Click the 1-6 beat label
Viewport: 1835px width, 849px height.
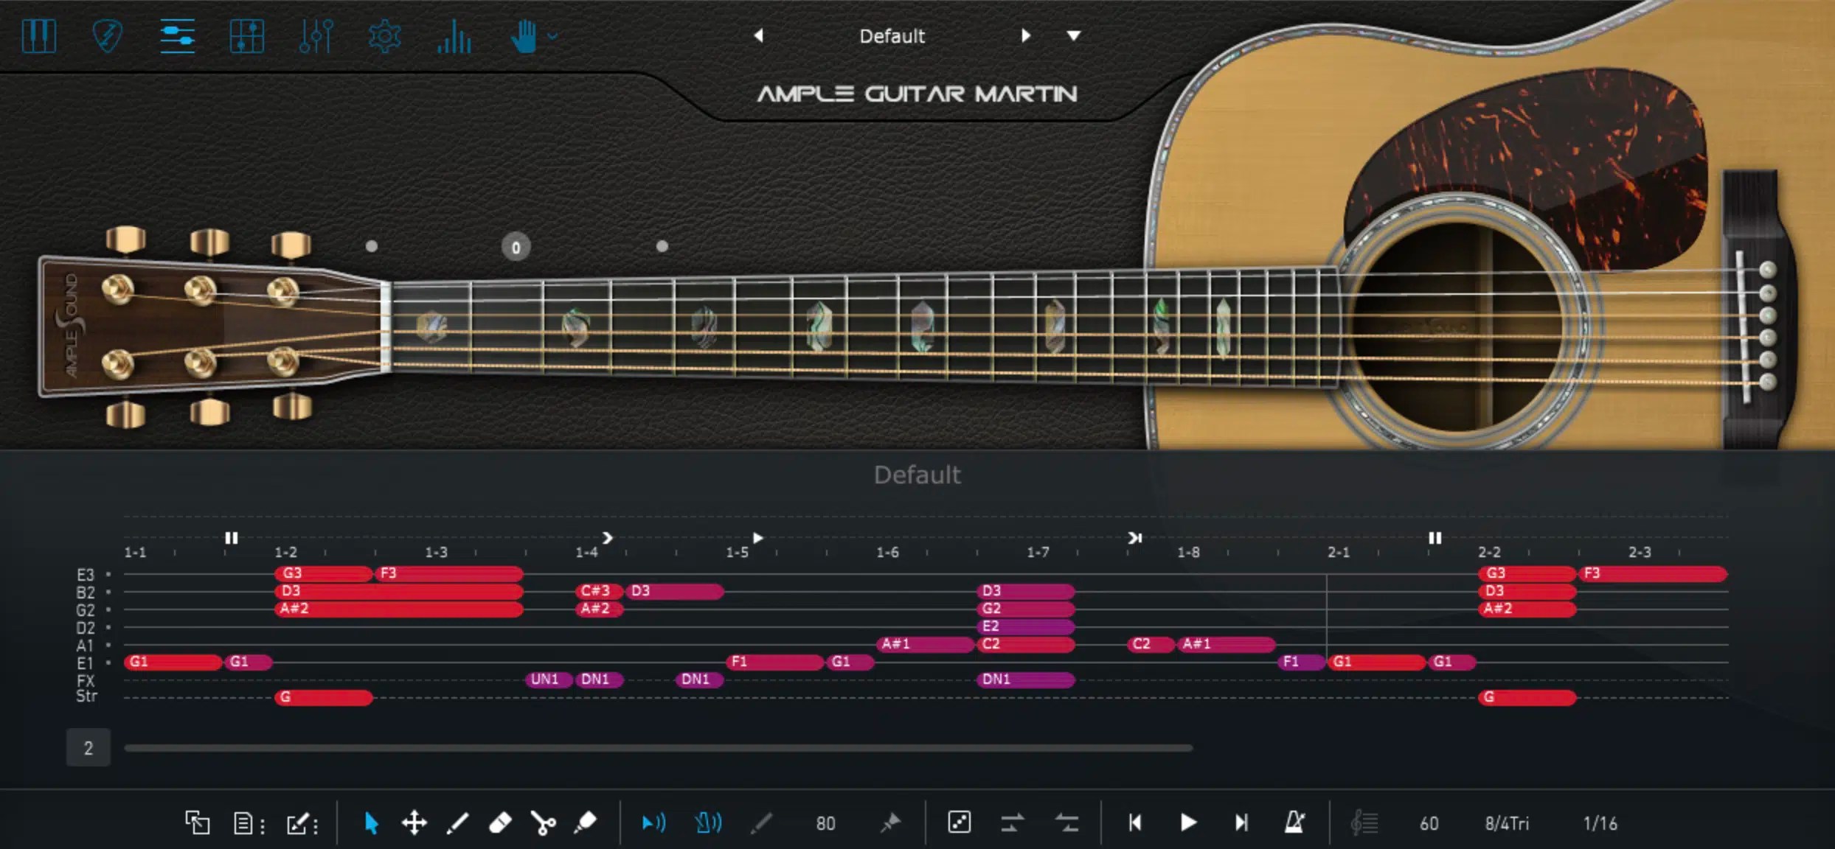[x=887, y=552]
